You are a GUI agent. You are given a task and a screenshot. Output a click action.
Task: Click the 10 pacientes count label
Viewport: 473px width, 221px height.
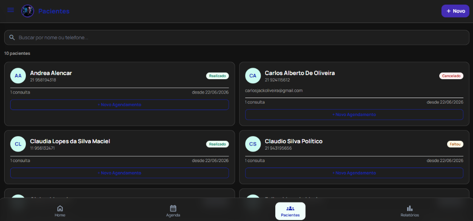[x=17, y=53]
